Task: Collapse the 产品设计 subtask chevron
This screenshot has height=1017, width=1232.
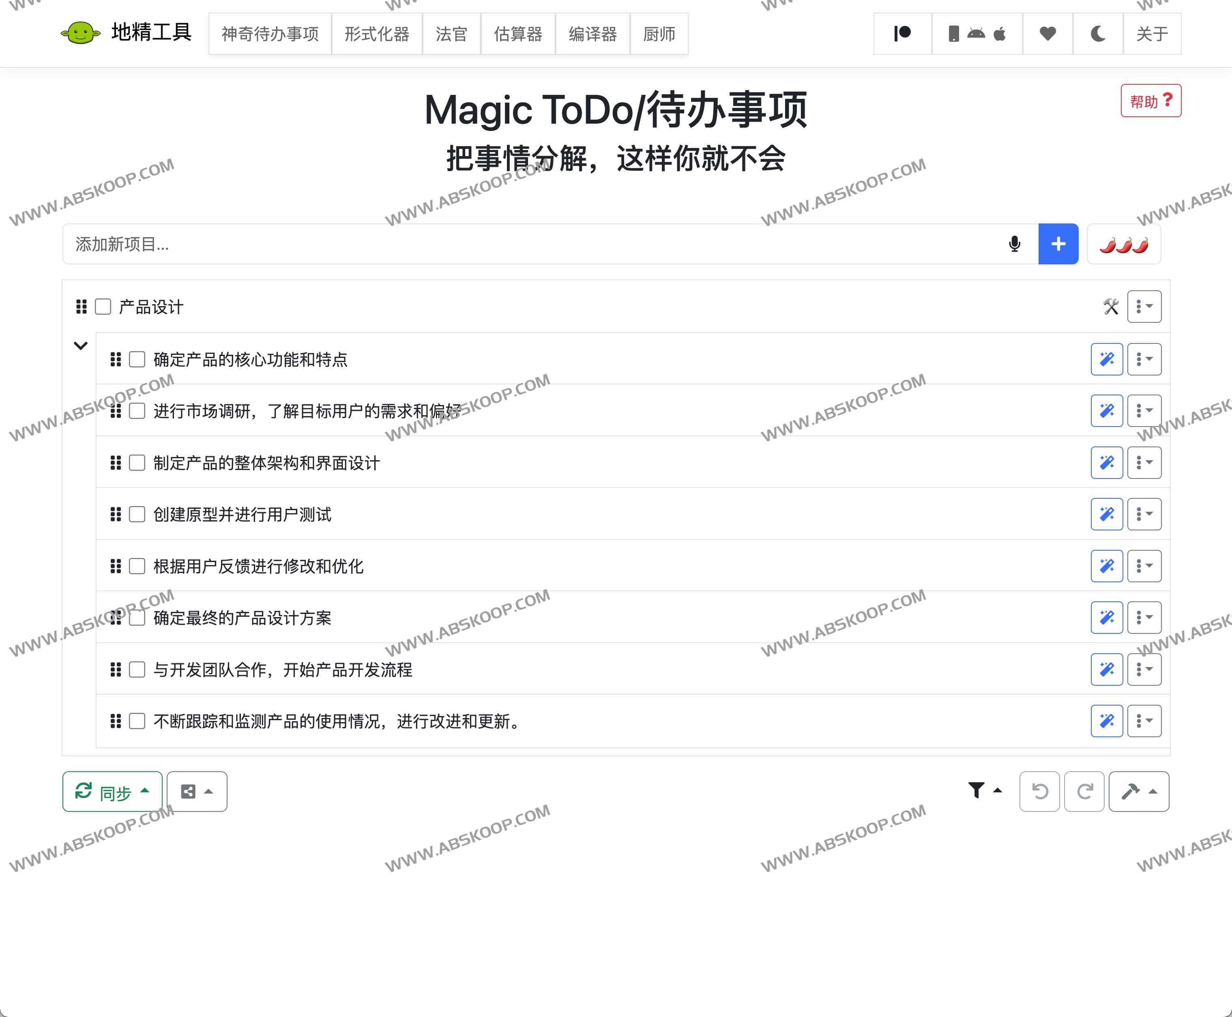Action: 81,345
